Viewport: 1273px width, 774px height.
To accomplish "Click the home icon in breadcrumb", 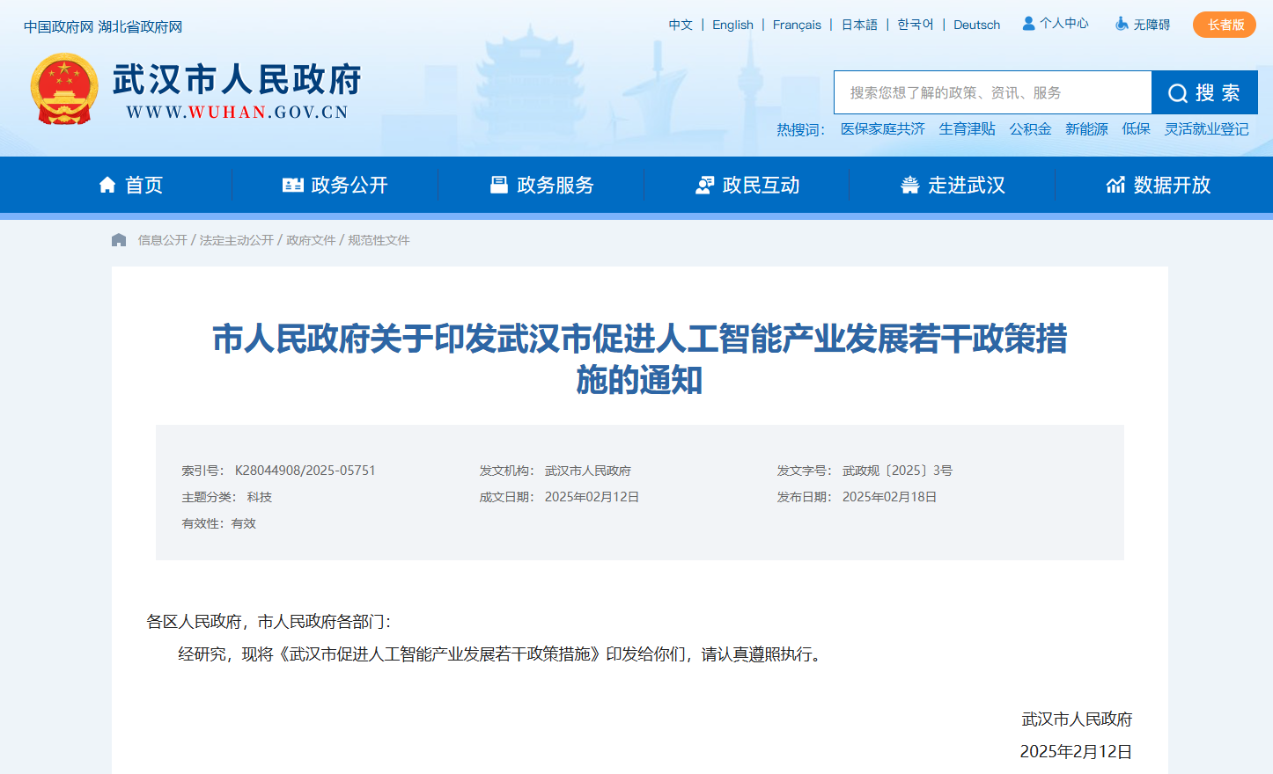I will [x=119, y=240].
